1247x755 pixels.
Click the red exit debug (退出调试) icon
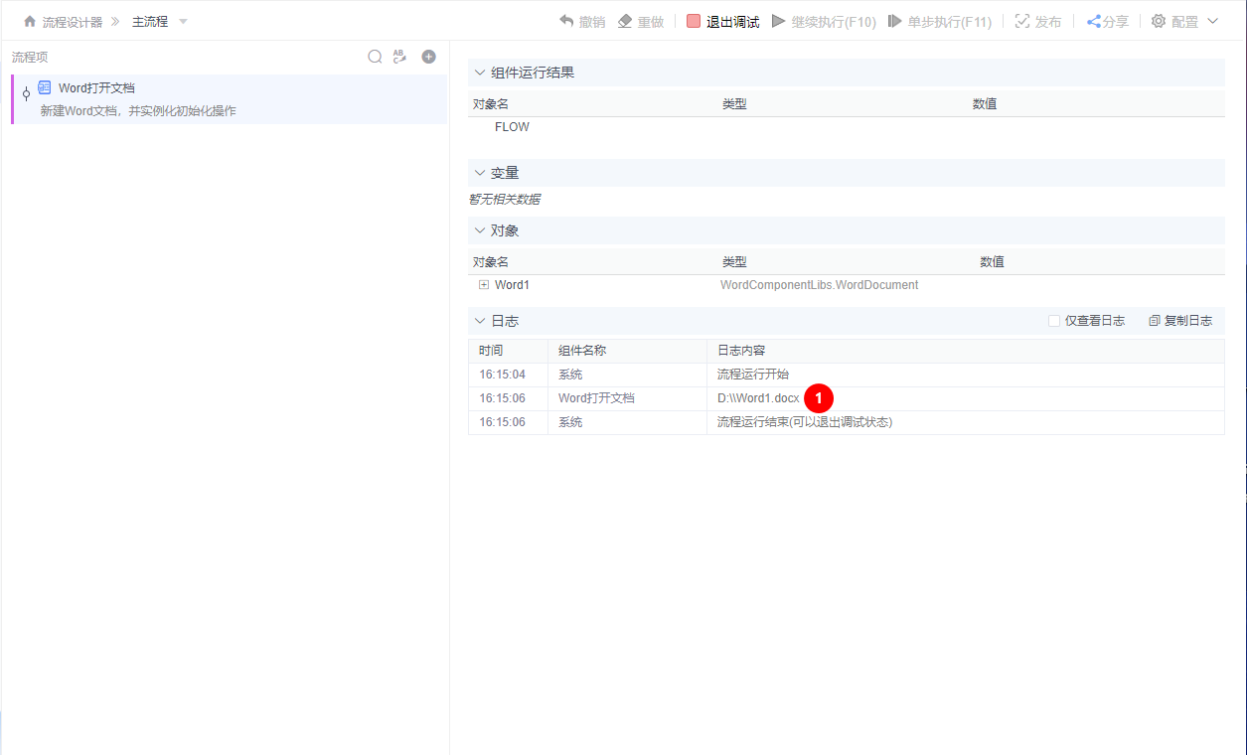(693, 20)
